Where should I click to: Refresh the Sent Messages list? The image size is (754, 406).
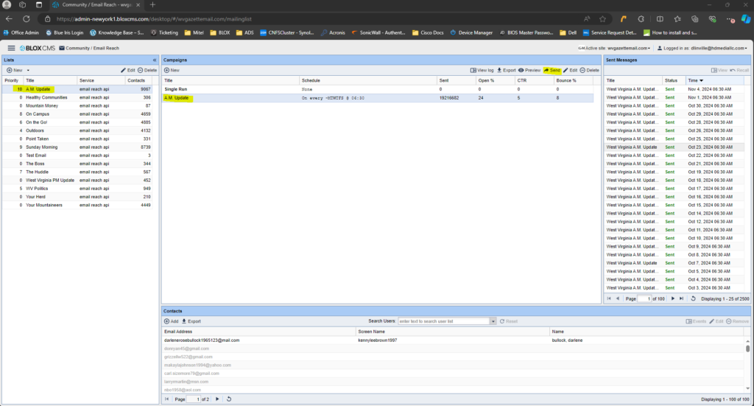pos(693,298)
